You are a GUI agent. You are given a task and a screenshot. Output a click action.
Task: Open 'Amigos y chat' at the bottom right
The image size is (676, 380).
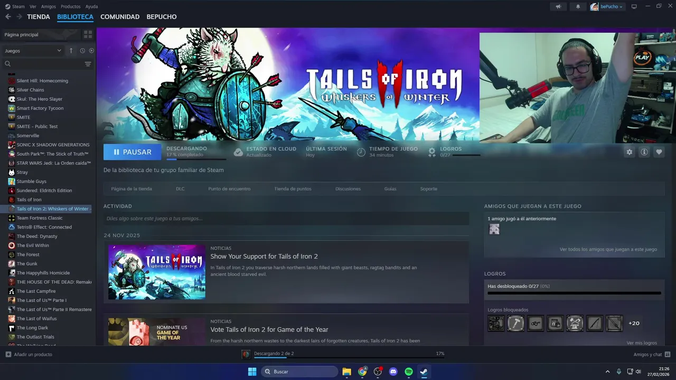(x=652, y=355)
